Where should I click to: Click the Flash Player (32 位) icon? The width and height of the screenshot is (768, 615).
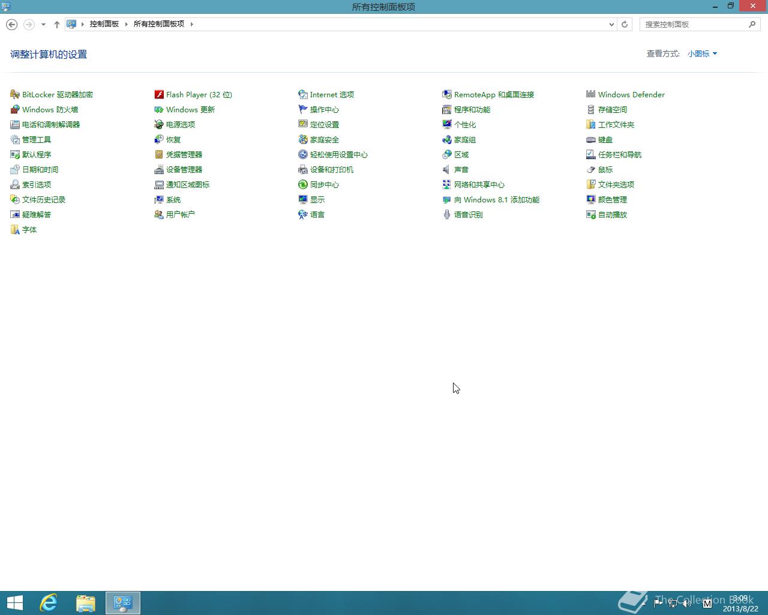tap(159, 94)
